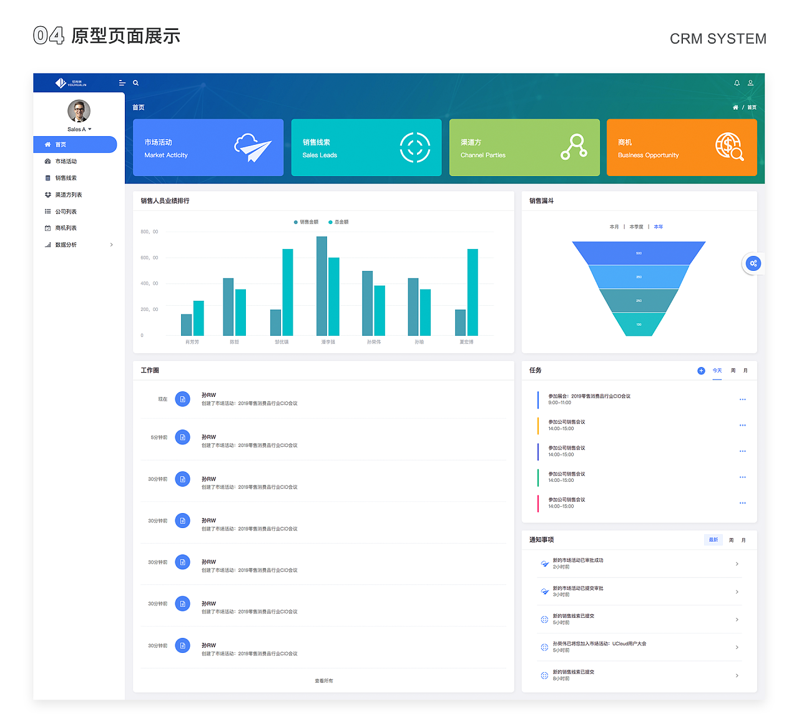Toggle 总金额 legend in the chart
The width and height of the screenshot is (799, 724).
pos(338,222)
